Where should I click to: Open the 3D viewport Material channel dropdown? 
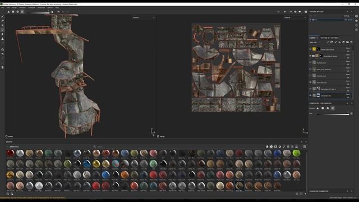(144, 17)
